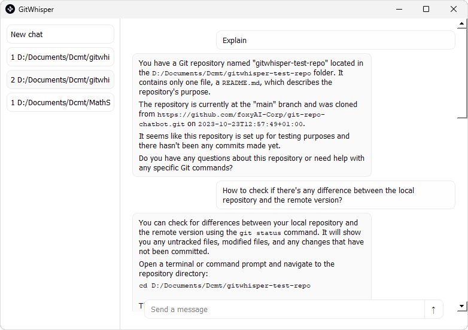Click the timestamp '2023-10-23T12:57:49+01:00'

point(251,124)
